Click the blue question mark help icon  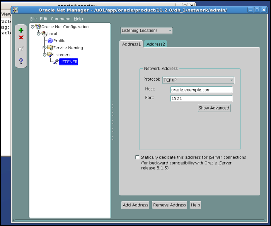21,61
